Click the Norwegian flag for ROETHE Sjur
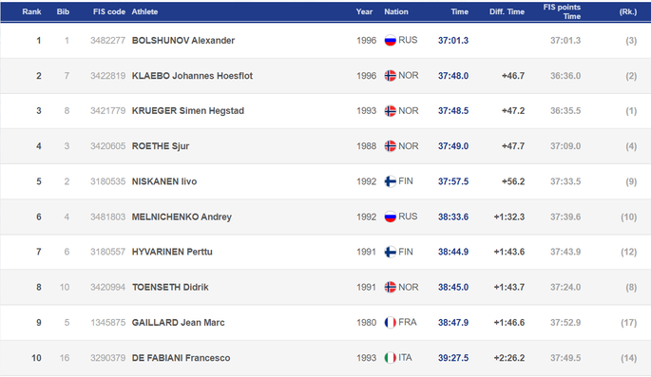 point(391,146)
